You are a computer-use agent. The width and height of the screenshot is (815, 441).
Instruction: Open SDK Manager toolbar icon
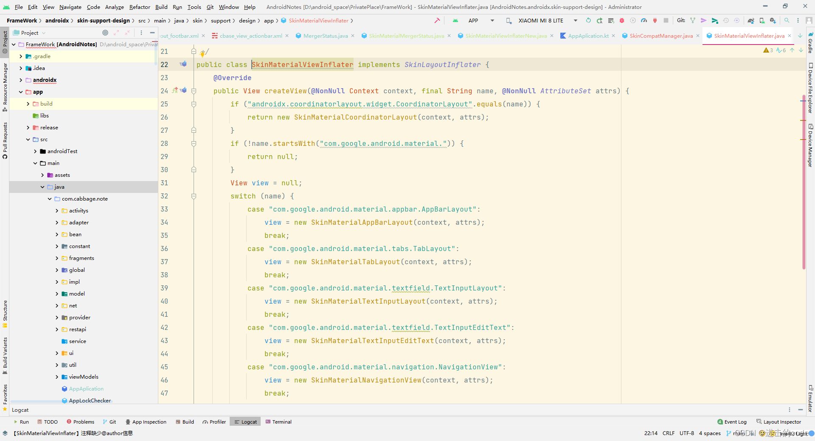coord(773,20)
